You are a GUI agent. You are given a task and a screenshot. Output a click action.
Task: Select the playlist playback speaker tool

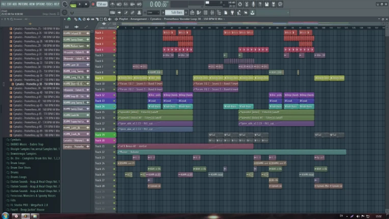109,19
